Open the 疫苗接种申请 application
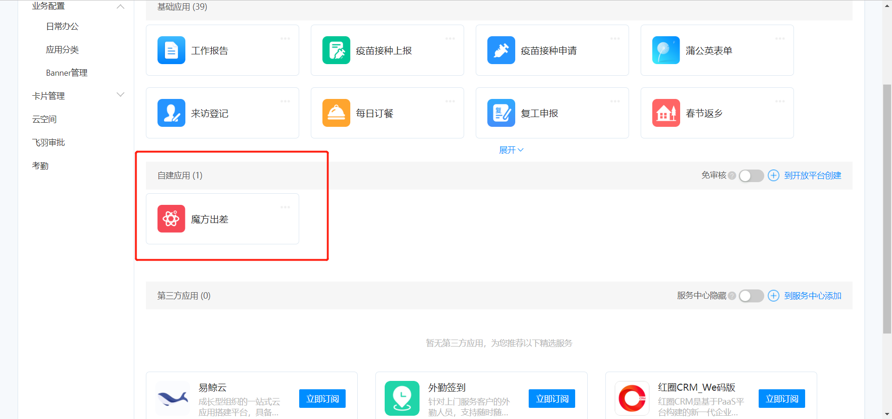 tap(501, 50)
